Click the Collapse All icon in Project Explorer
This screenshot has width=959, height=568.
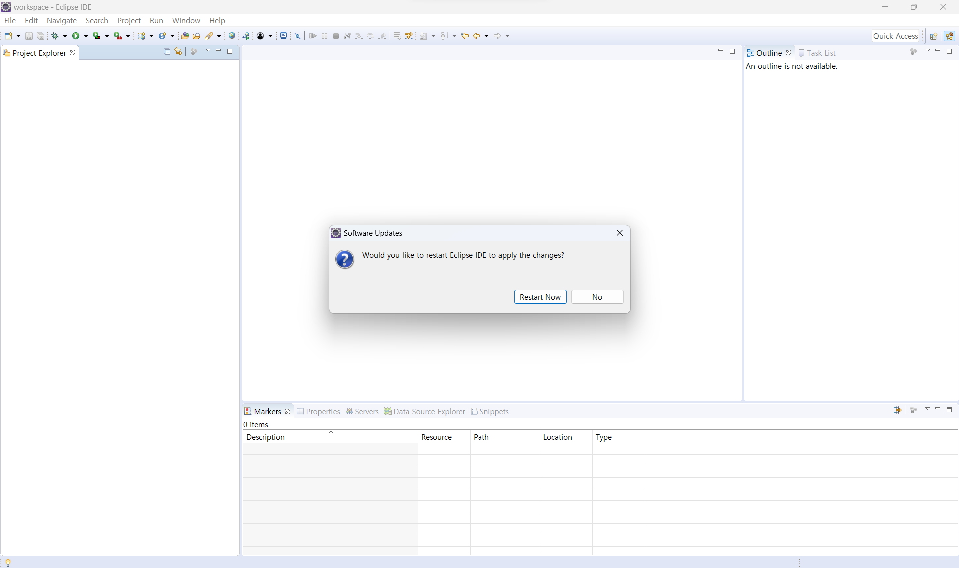coord(167,51)
